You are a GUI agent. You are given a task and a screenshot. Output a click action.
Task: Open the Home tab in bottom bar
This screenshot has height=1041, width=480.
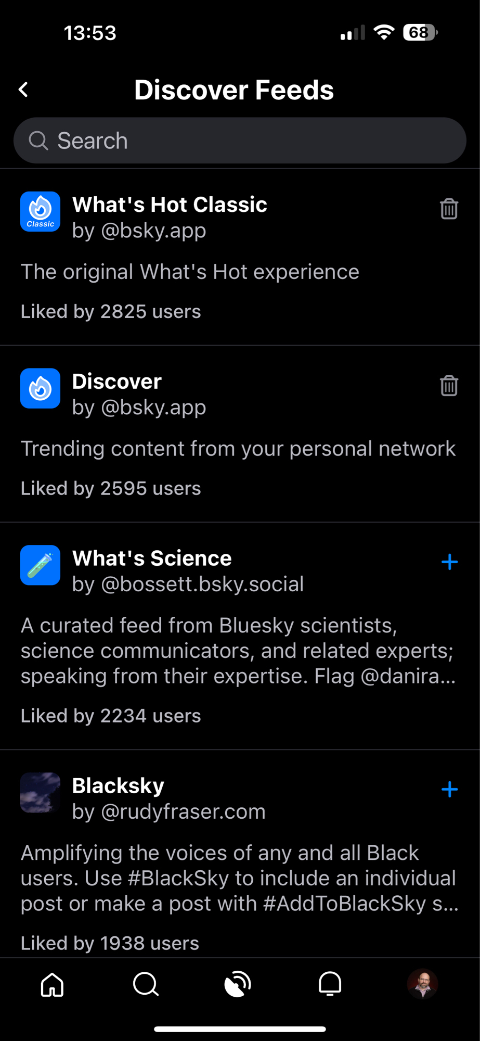point(52,984)
